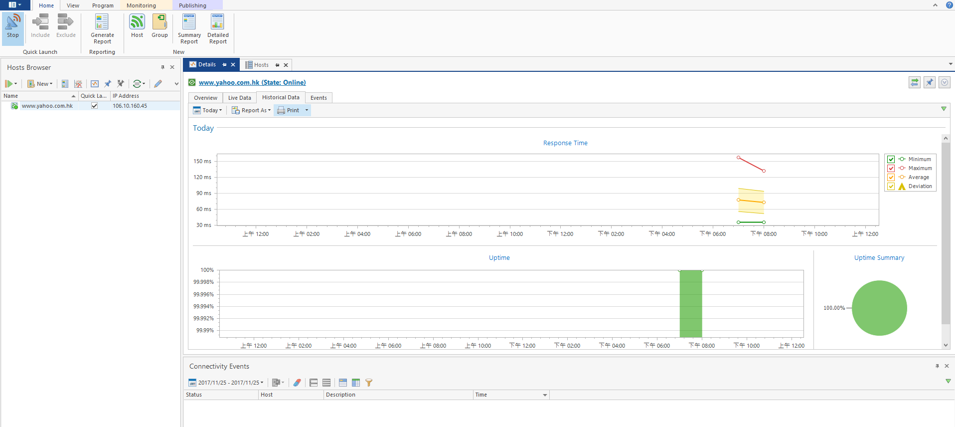Sort by the IP Address column header
955x427 pixels.
(x=145, y=96)
